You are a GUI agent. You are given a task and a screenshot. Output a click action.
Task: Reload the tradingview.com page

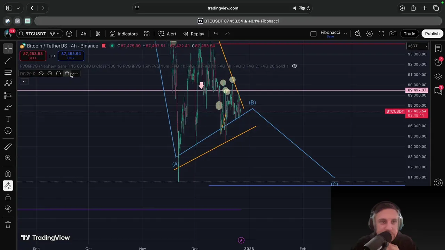pyautogui.click(x=308, y=8)
